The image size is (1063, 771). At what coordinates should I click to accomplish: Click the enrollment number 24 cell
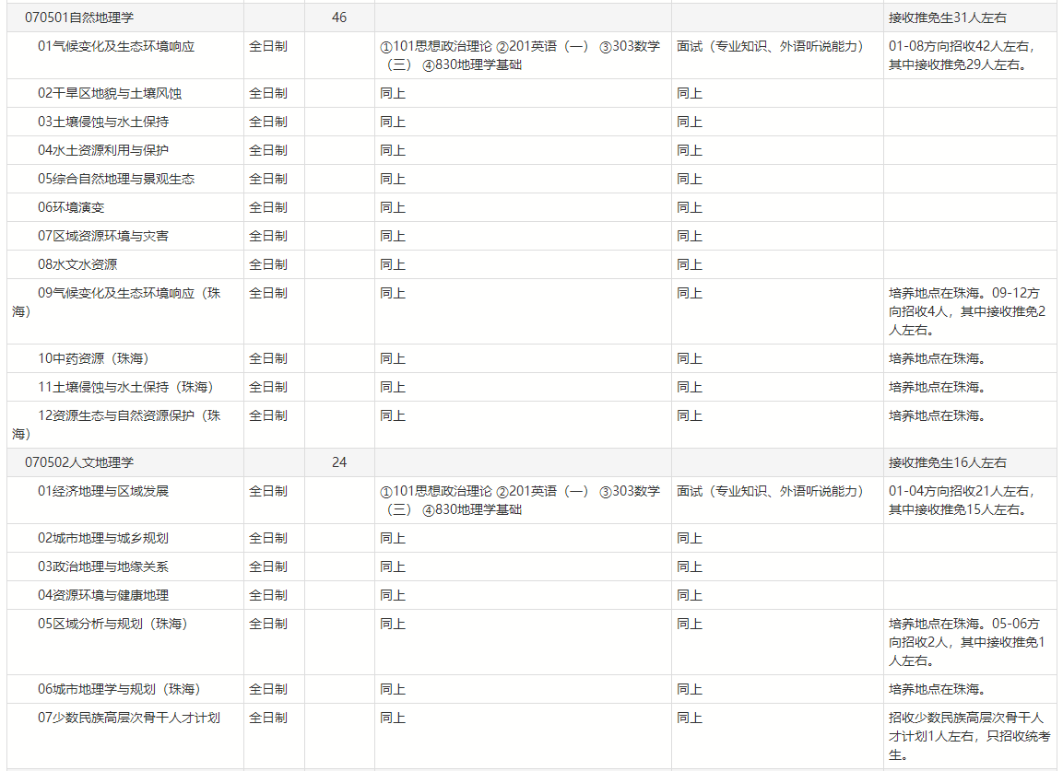point(339,462)
